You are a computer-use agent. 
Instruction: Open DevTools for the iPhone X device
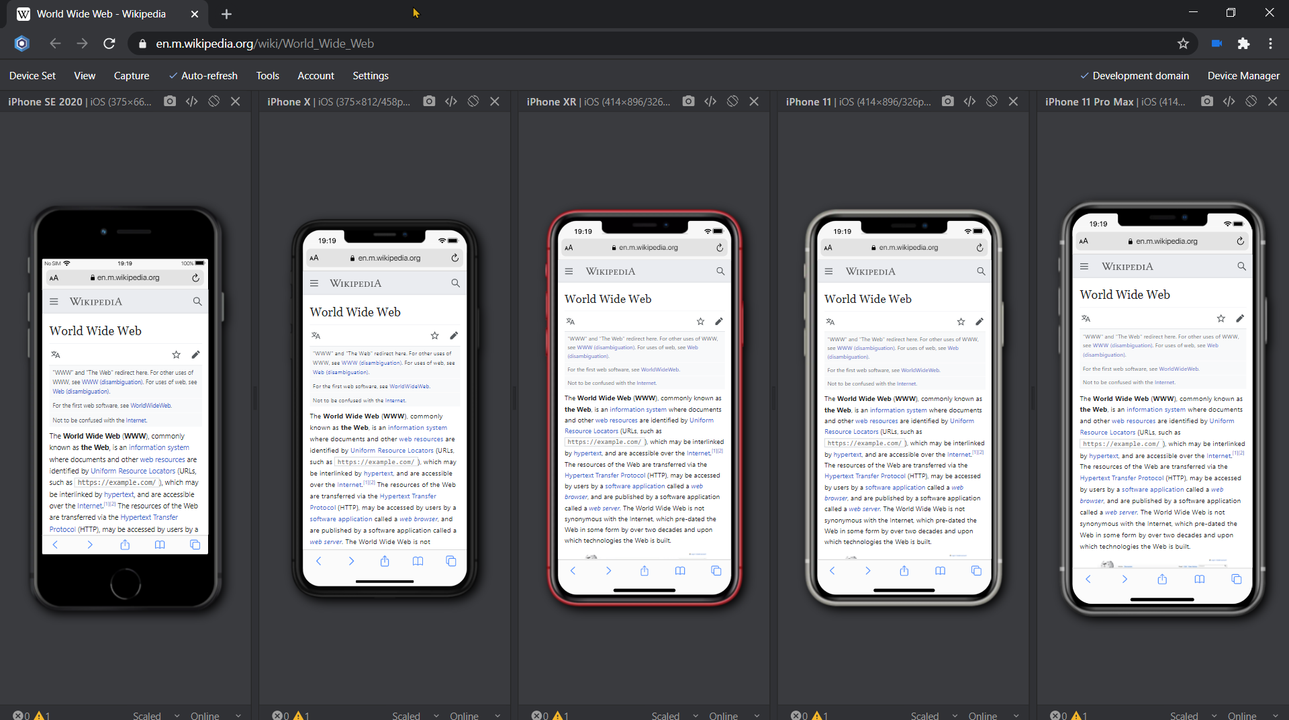(x=450, y=101)
